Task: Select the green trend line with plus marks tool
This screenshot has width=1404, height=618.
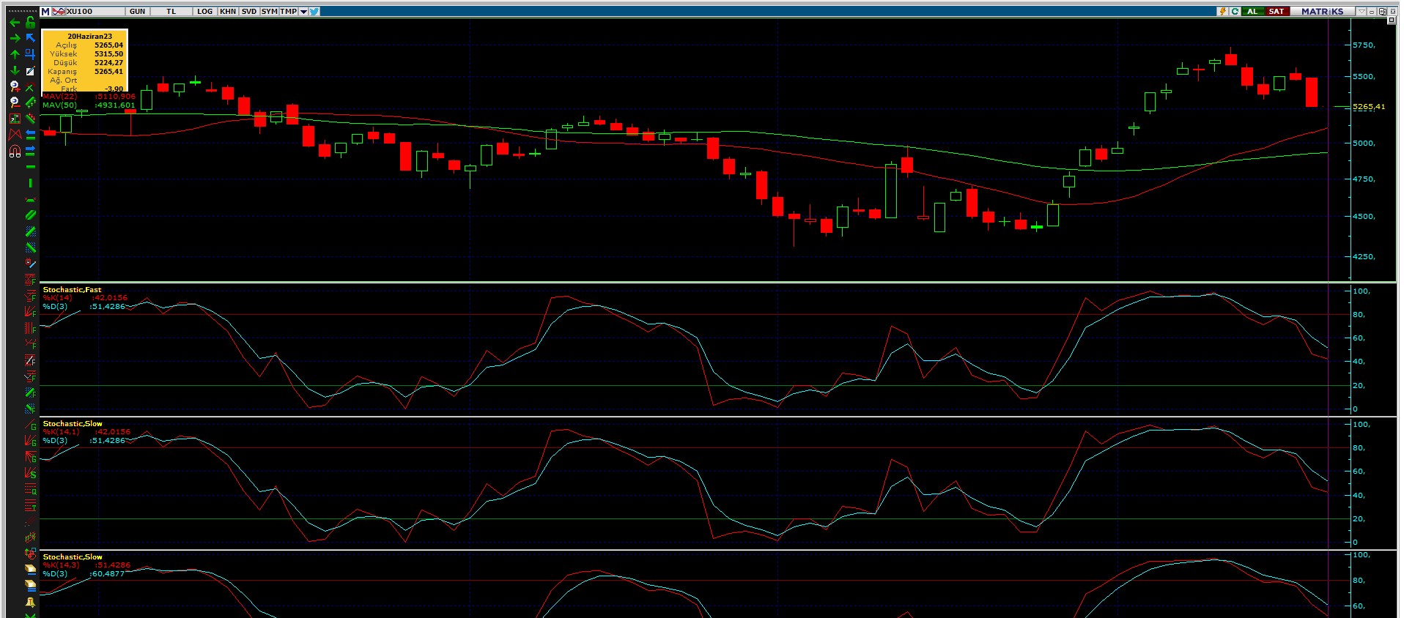Action: coord(31,102)
